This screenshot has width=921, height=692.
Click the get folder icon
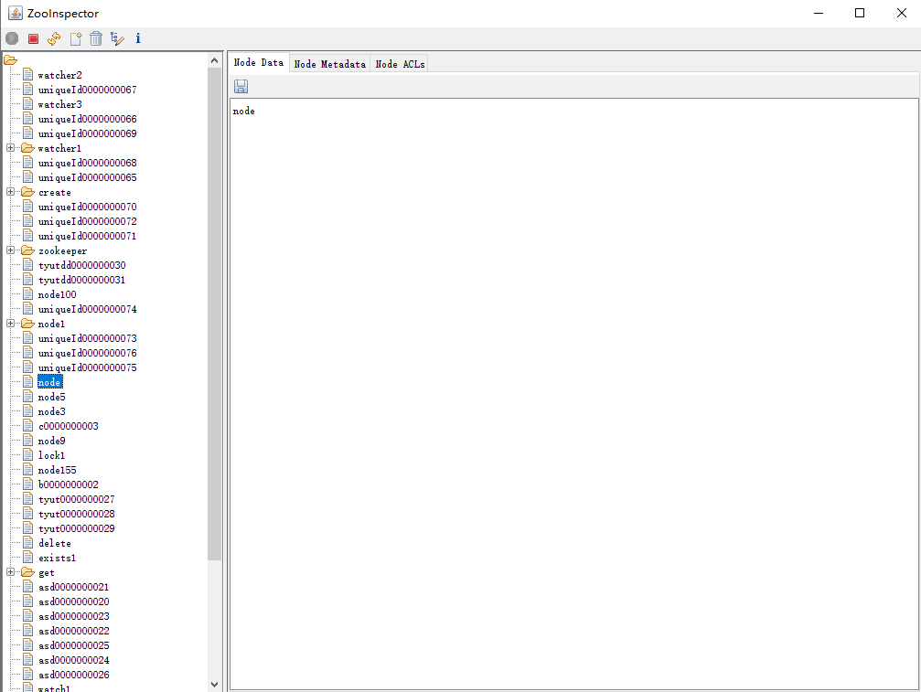27,572
